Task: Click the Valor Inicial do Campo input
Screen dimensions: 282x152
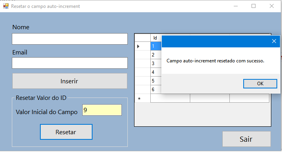Action: click(x=102, y=110)
